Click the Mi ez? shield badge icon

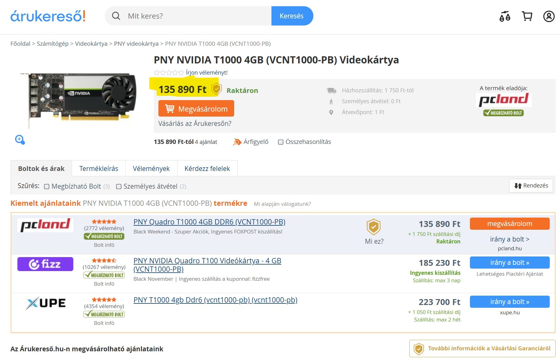374,227
